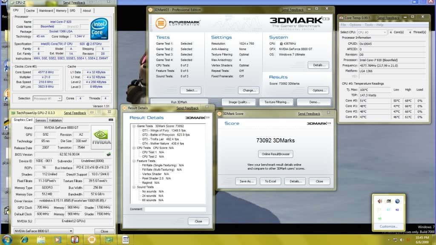Click the Show Desktop strip on the taskbar

coord(434,239)
